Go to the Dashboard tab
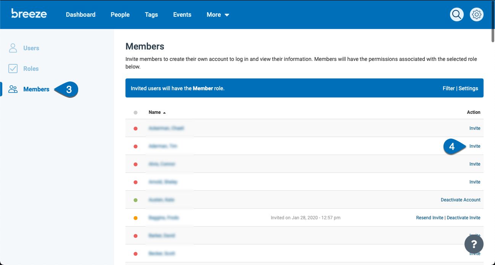Viewport: 495px width, 265px height. click(81, 14)
